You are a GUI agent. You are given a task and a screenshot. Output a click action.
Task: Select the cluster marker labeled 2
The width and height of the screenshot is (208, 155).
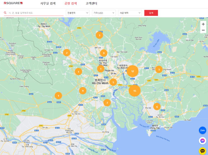click(x=67, y=53)
